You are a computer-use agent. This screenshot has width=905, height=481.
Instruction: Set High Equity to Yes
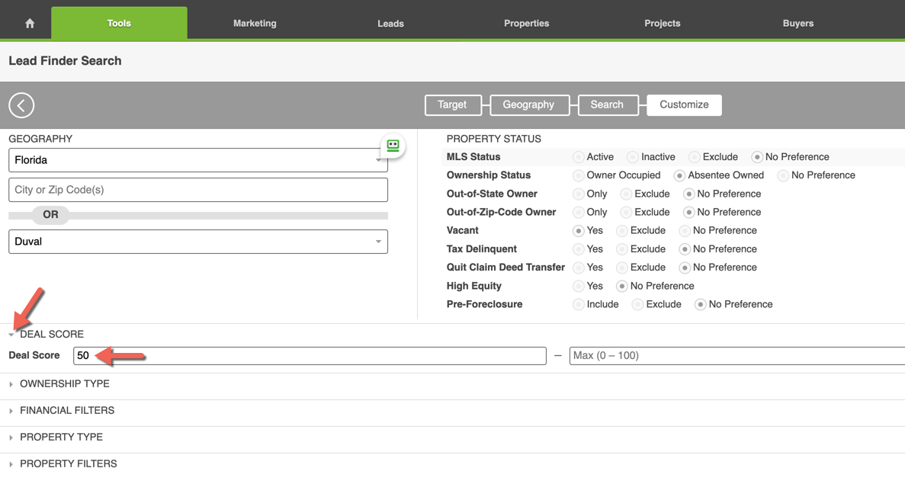coord(579,286)
